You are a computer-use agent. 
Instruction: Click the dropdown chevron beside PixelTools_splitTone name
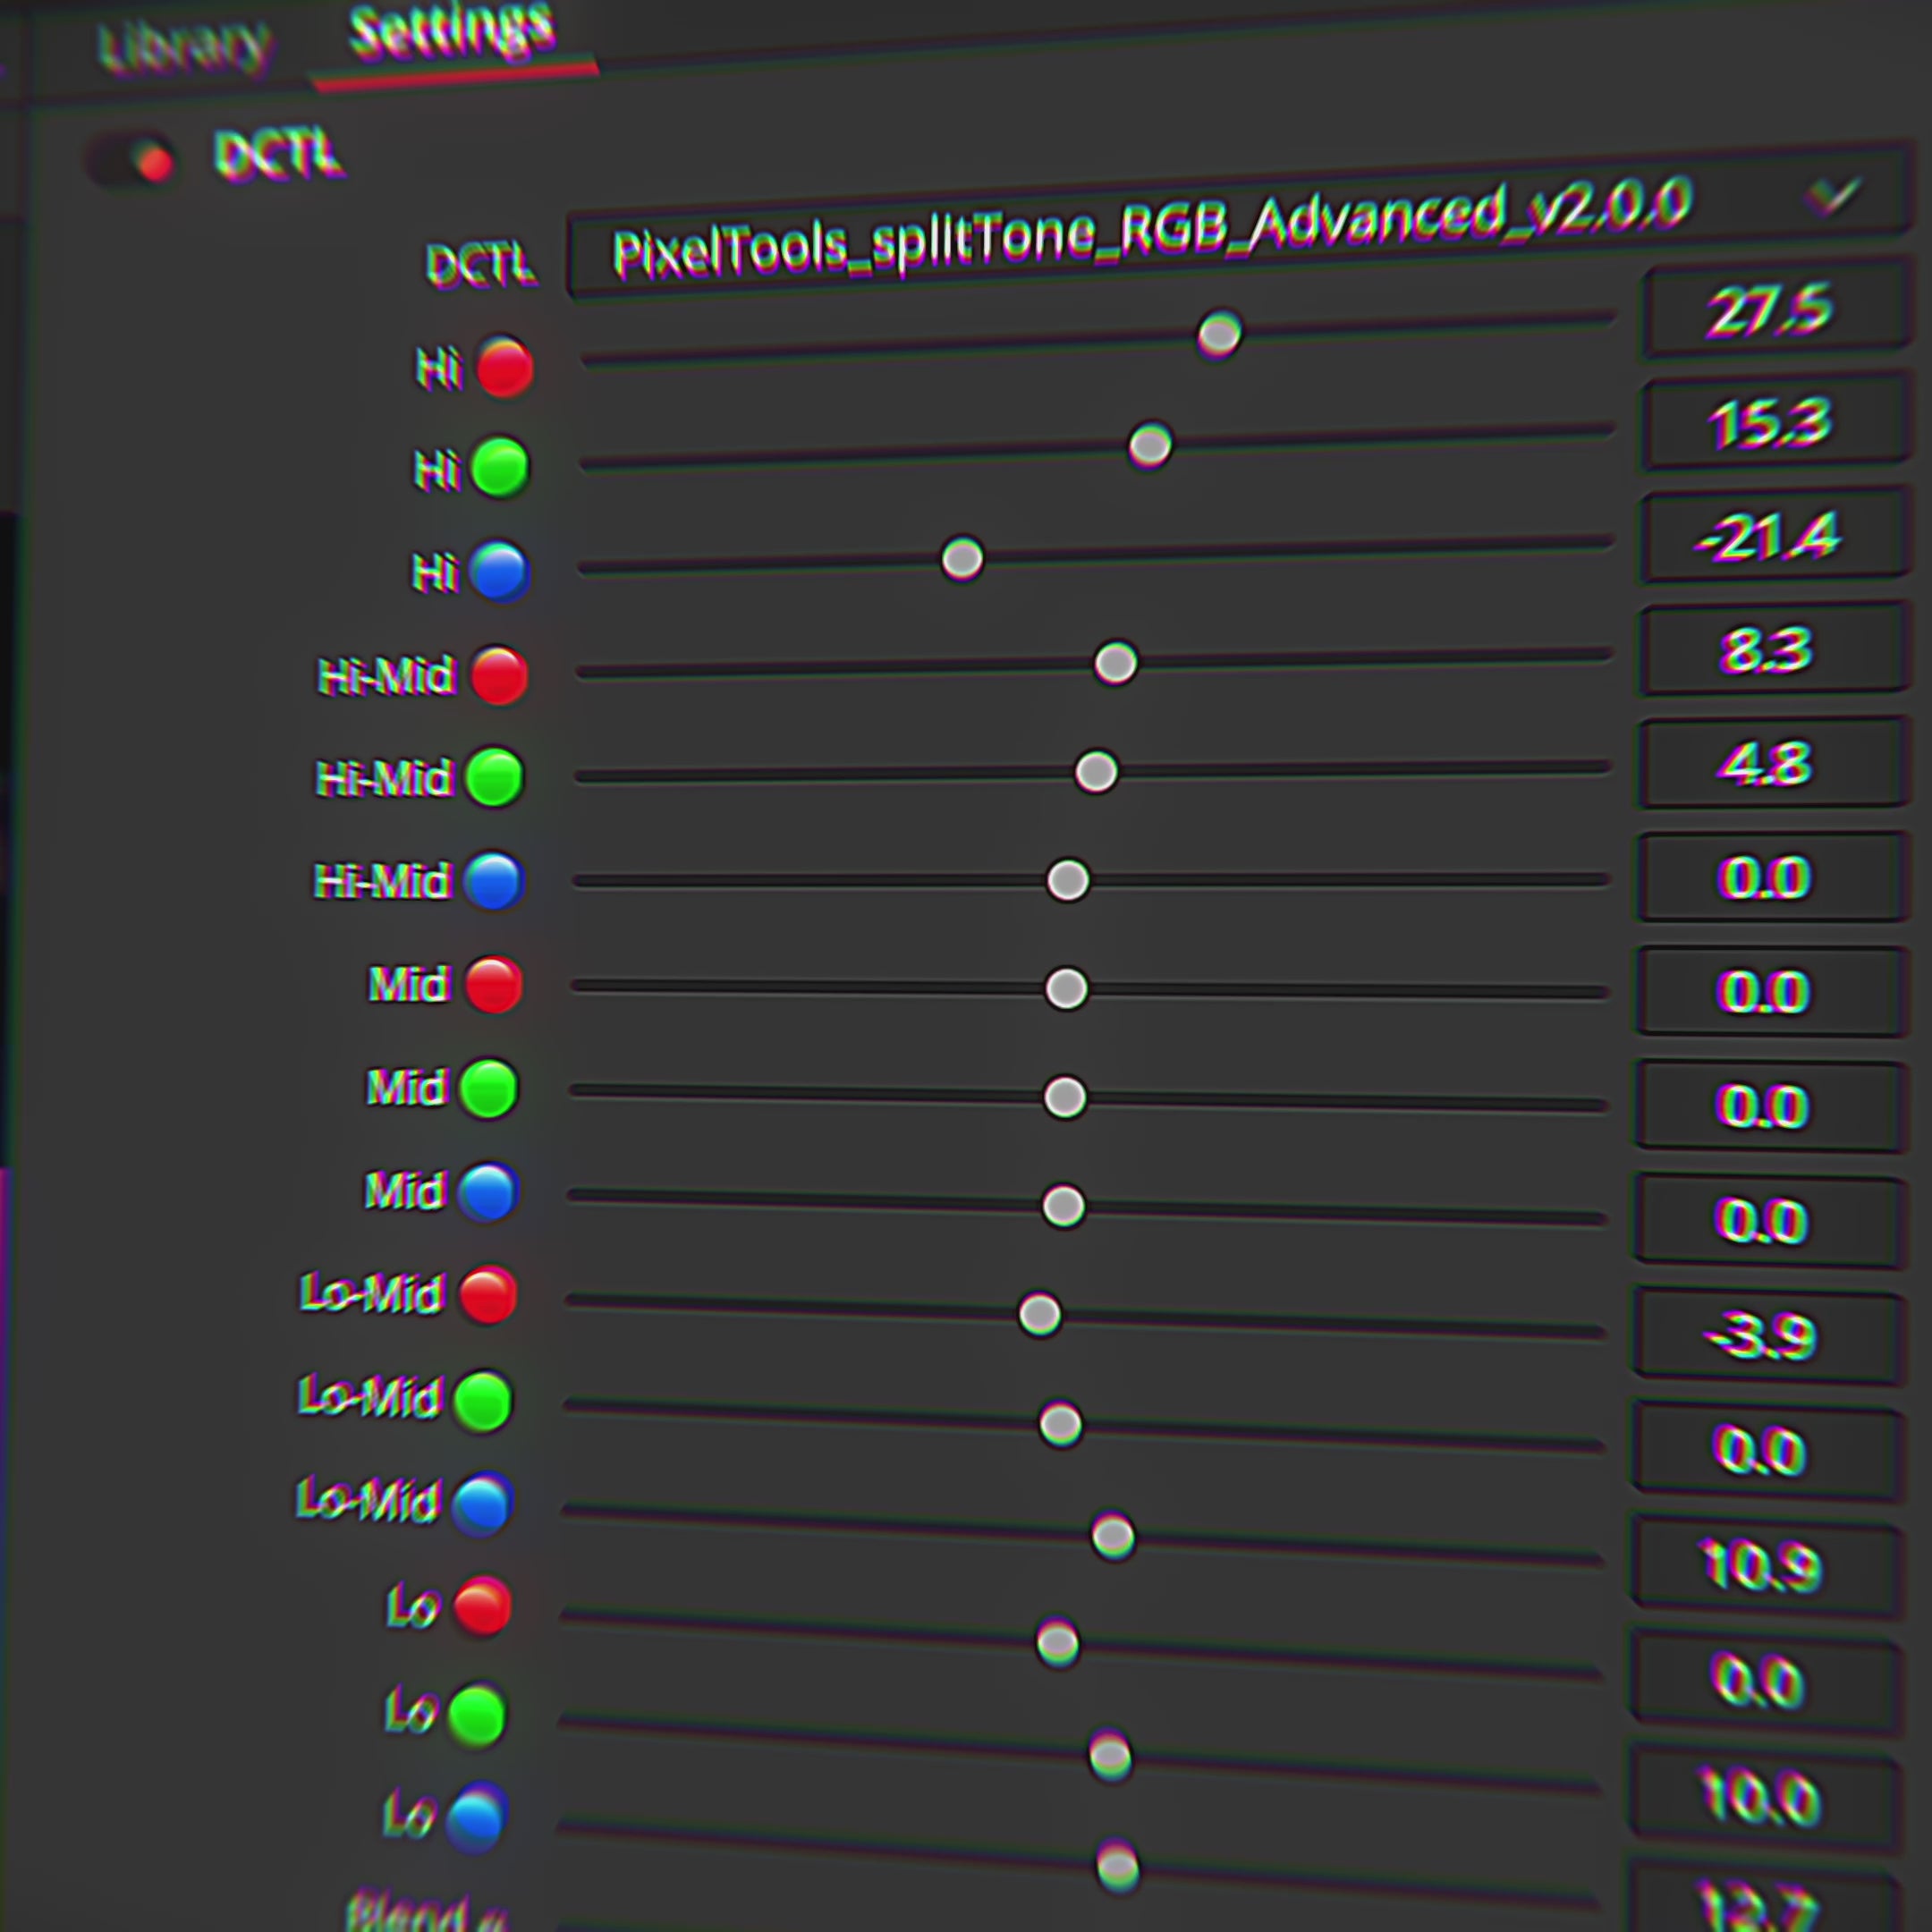click(1832, 195)
